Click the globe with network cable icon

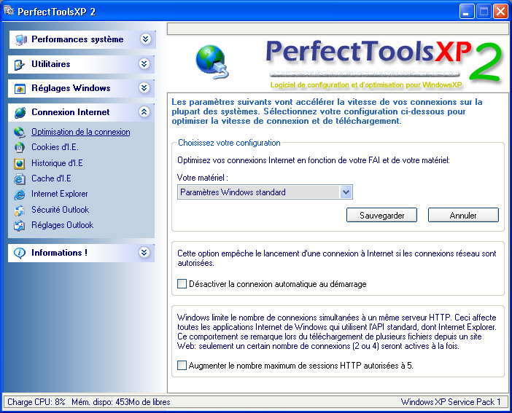click(x=212, y=62)
